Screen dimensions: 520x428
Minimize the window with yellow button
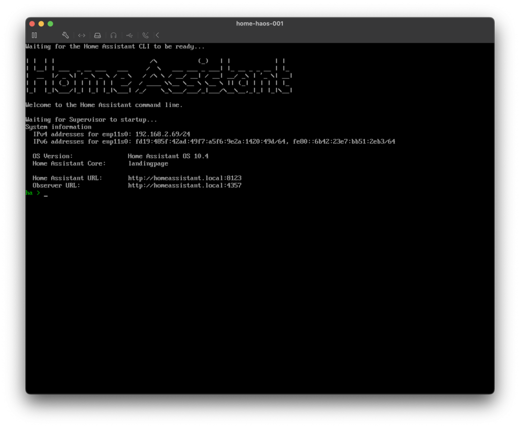point(41,24)
